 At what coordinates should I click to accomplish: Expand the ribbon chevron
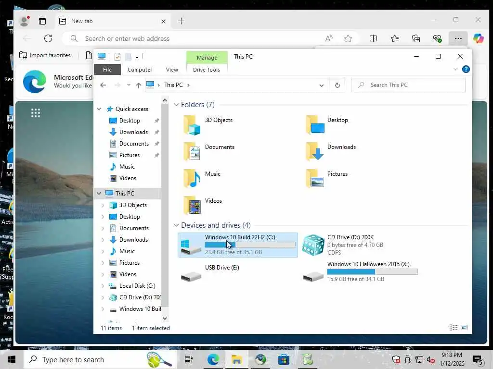[x=455, y=69]
